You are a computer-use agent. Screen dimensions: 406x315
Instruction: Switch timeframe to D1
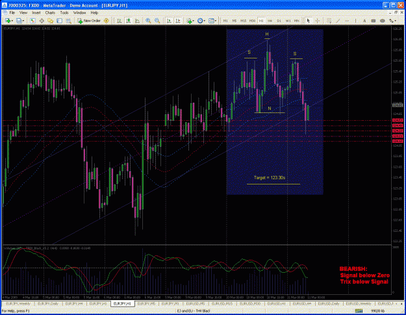(x=279, y=21)
